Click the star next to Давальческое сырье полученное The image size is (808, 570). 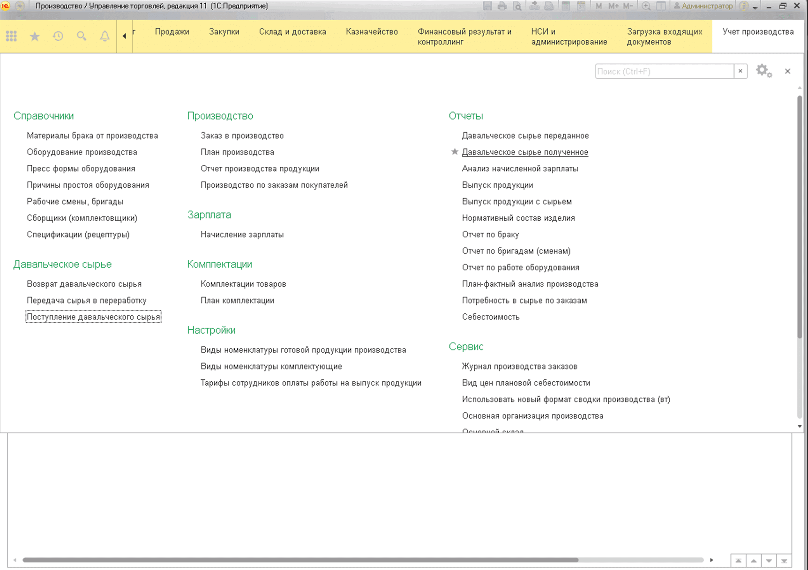tap(455, 152)
